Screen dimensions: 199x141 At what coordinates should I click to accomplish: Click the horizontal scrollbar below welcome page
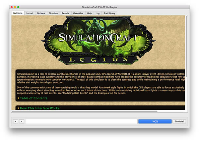[85, 111]
